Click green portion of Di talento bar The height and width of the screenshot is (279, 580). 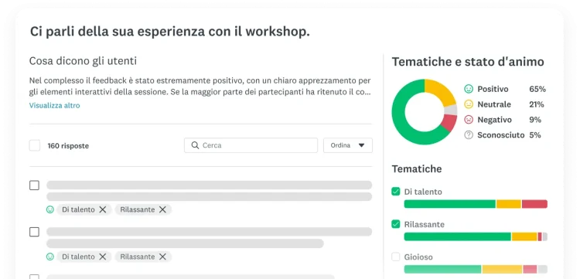(450, 204)
